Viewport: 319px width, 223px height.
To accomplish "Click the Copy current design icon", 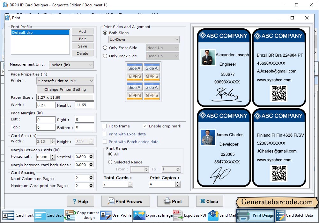I will click(70, 215).
